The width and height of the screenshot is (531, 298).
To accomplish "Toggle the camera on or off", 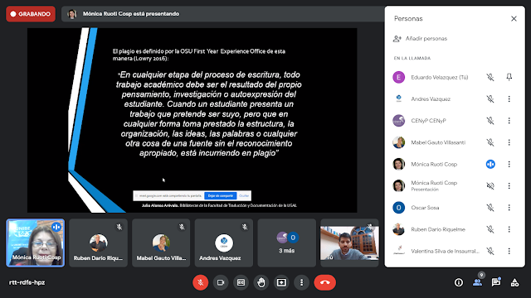I will pyautogui.click(x=221, y=282).
